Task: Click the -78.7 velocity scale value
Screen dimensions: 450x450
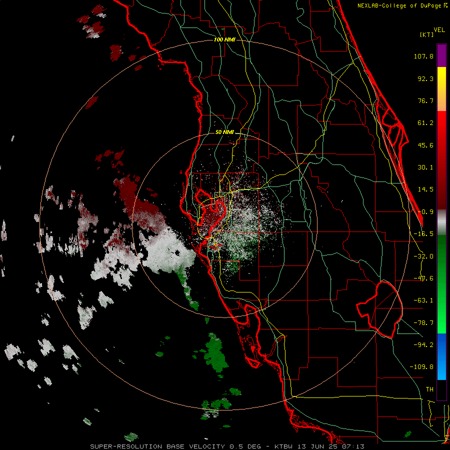Action: pos(423,323)
